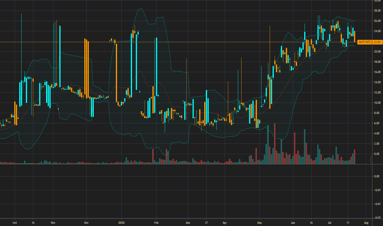
Task: Select the Apr label on time axis
Action: point(225,223)
